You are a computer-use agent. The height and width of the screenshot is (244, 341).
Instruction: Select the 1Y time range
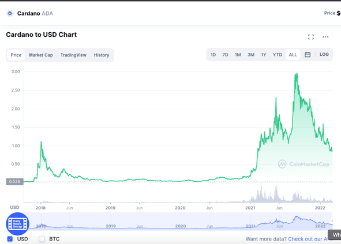(x=264, y=55)
